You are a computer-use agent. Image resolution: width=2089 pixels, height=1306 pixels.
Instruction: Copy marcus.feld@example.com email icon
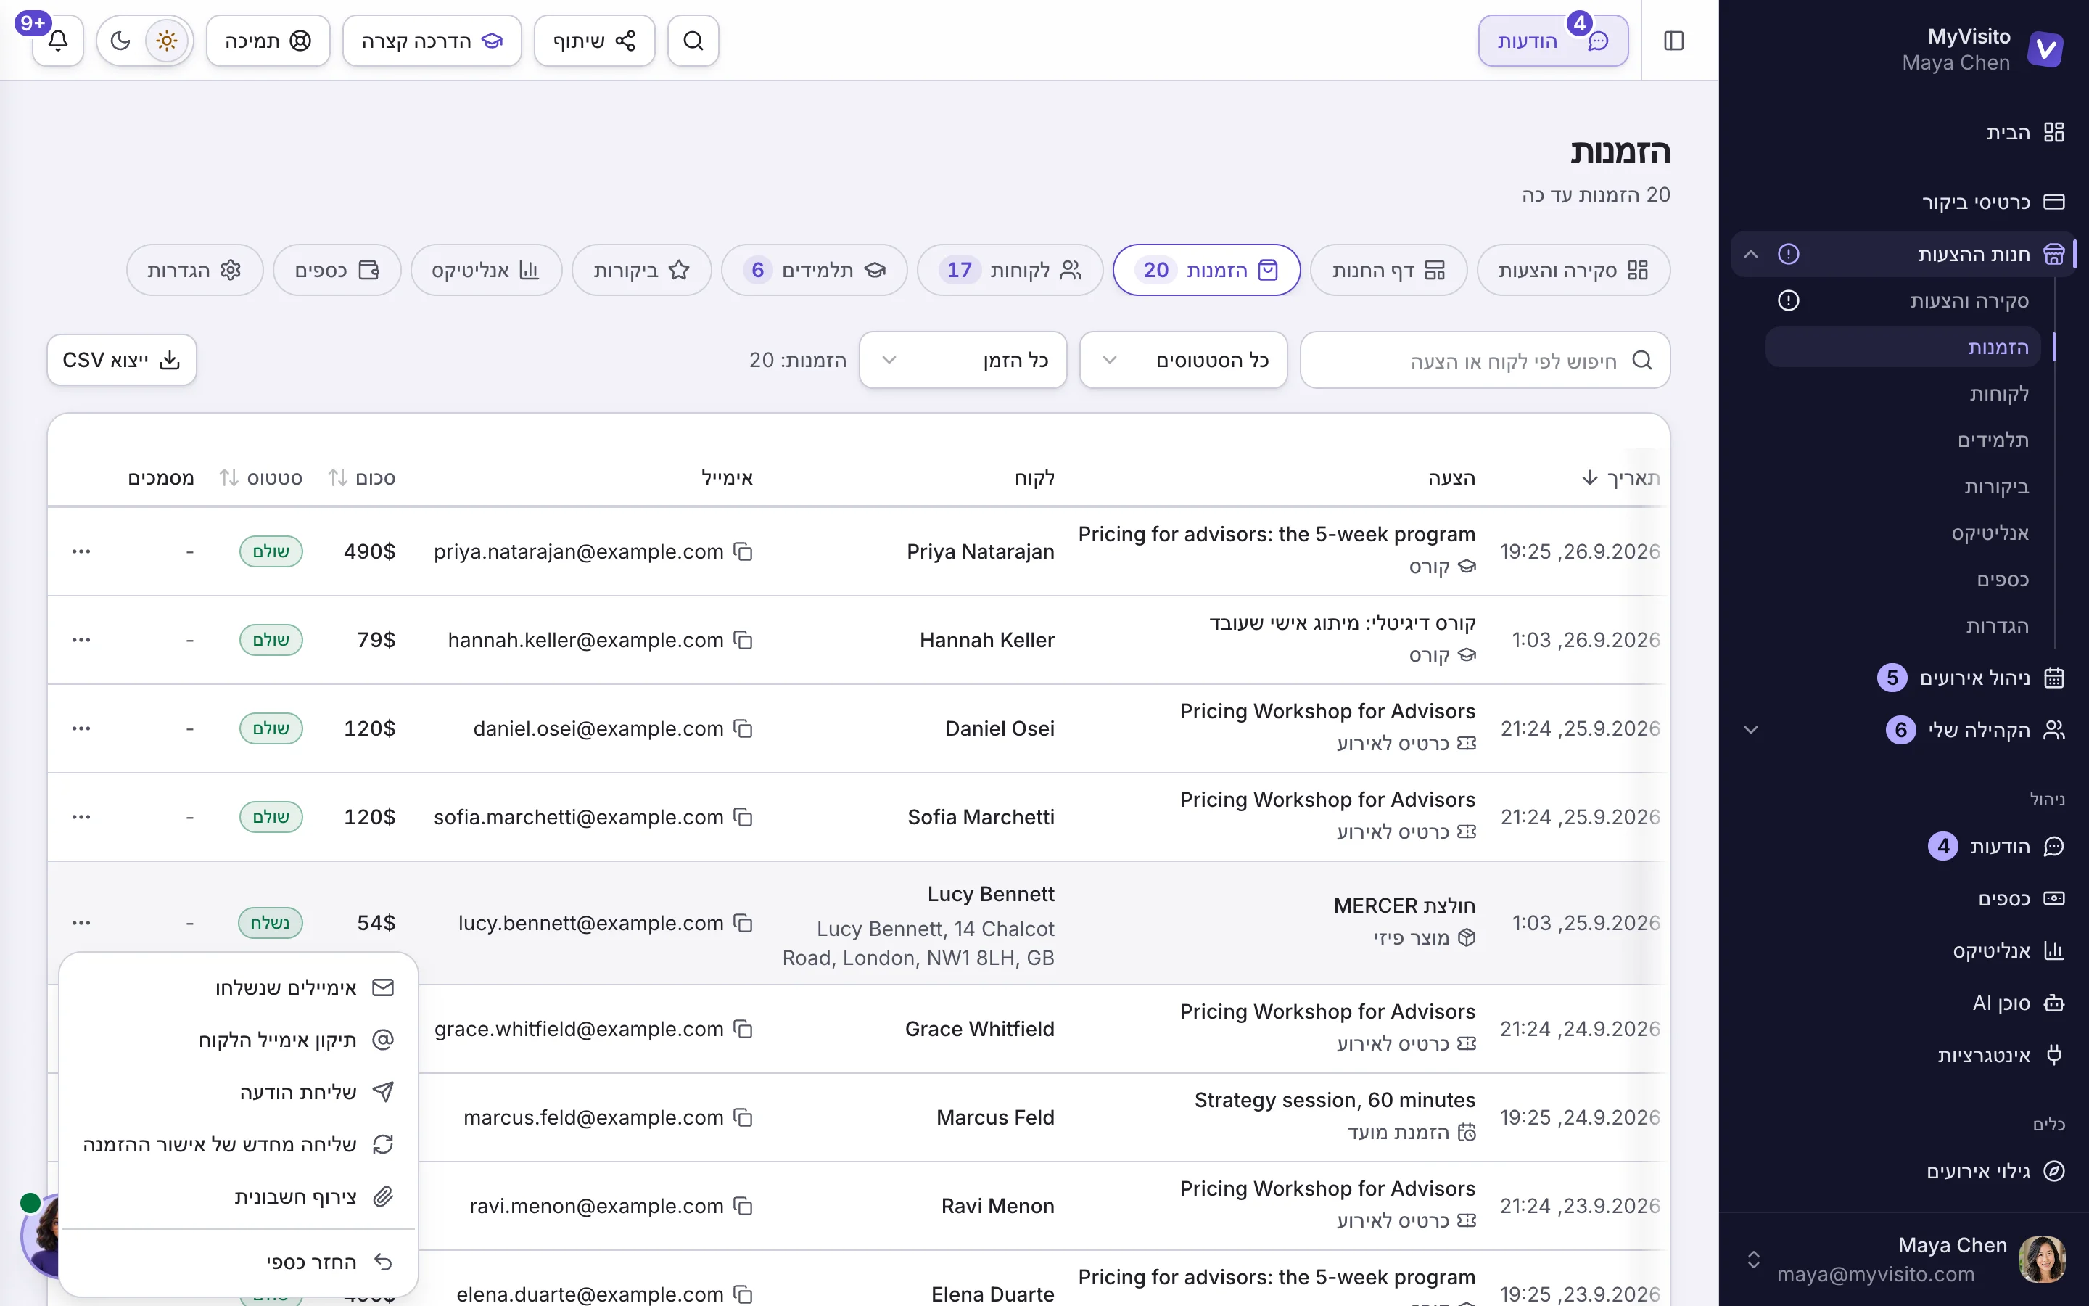(743, 1117)
